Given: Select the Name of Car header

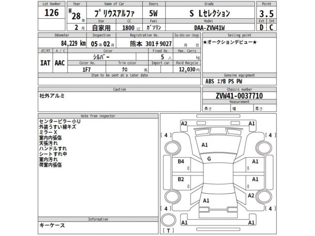Looking at the screenshot, I should tap(114, 4).
